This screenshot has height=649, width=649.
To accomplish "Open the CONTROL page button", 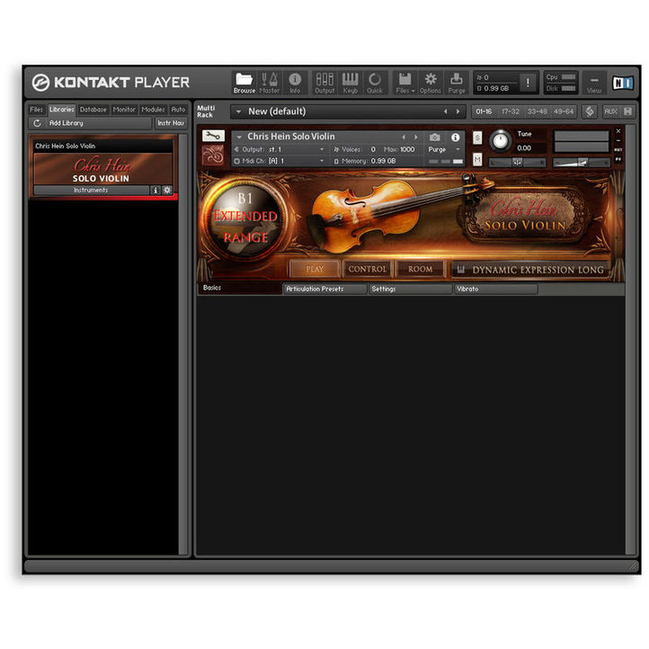I will tap(367, 269).
